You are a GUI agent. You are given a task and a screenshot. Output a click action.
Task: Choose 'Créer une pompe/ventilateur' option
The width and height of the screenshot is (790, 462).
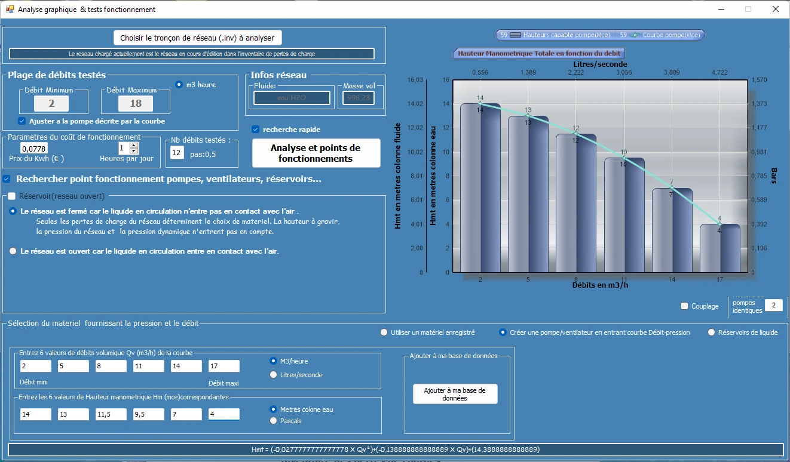(503, 332)
